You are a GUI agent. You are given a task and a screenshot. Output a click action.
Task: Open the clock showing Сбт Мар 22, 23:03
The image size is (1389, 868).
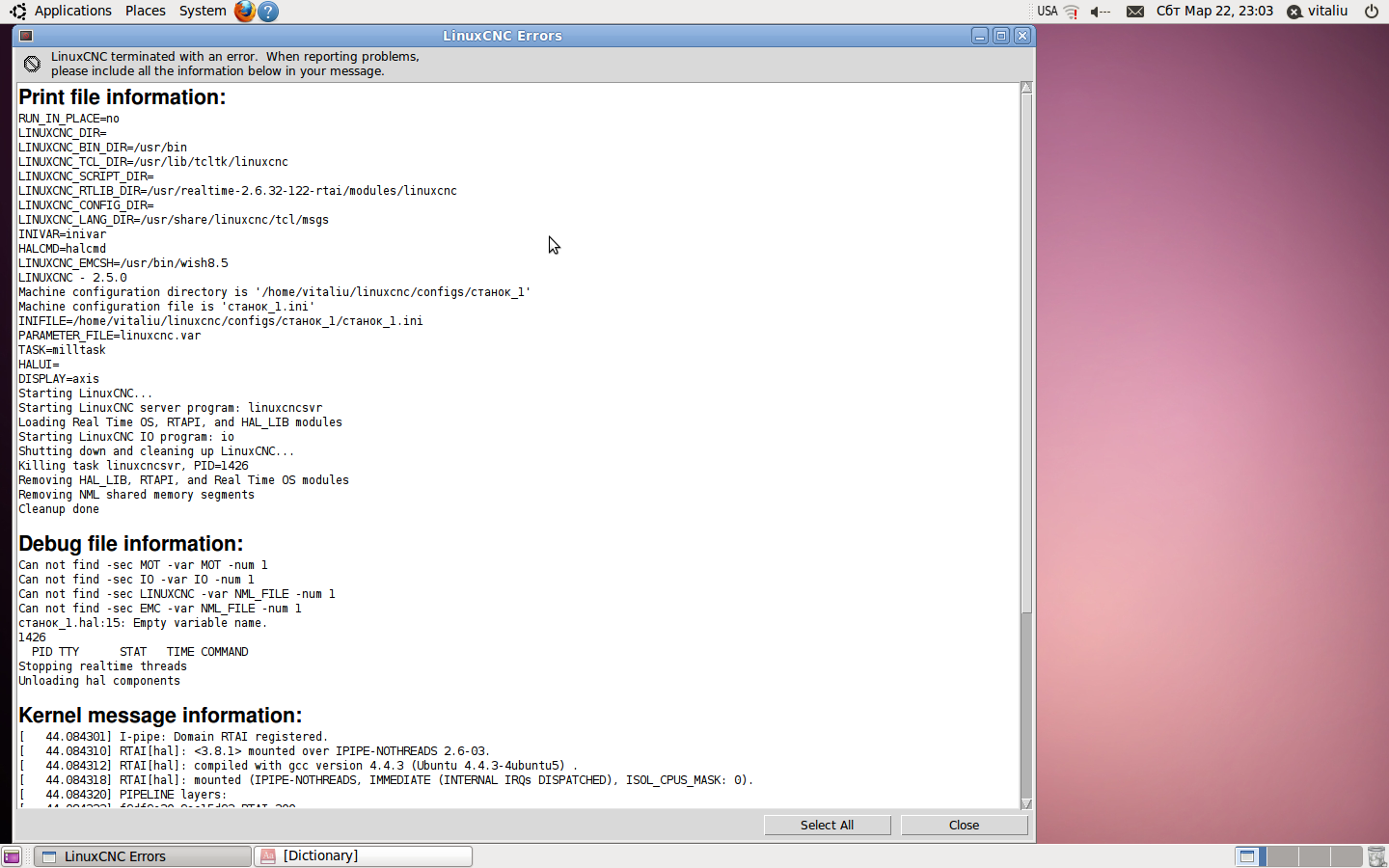click(1214, 11)
